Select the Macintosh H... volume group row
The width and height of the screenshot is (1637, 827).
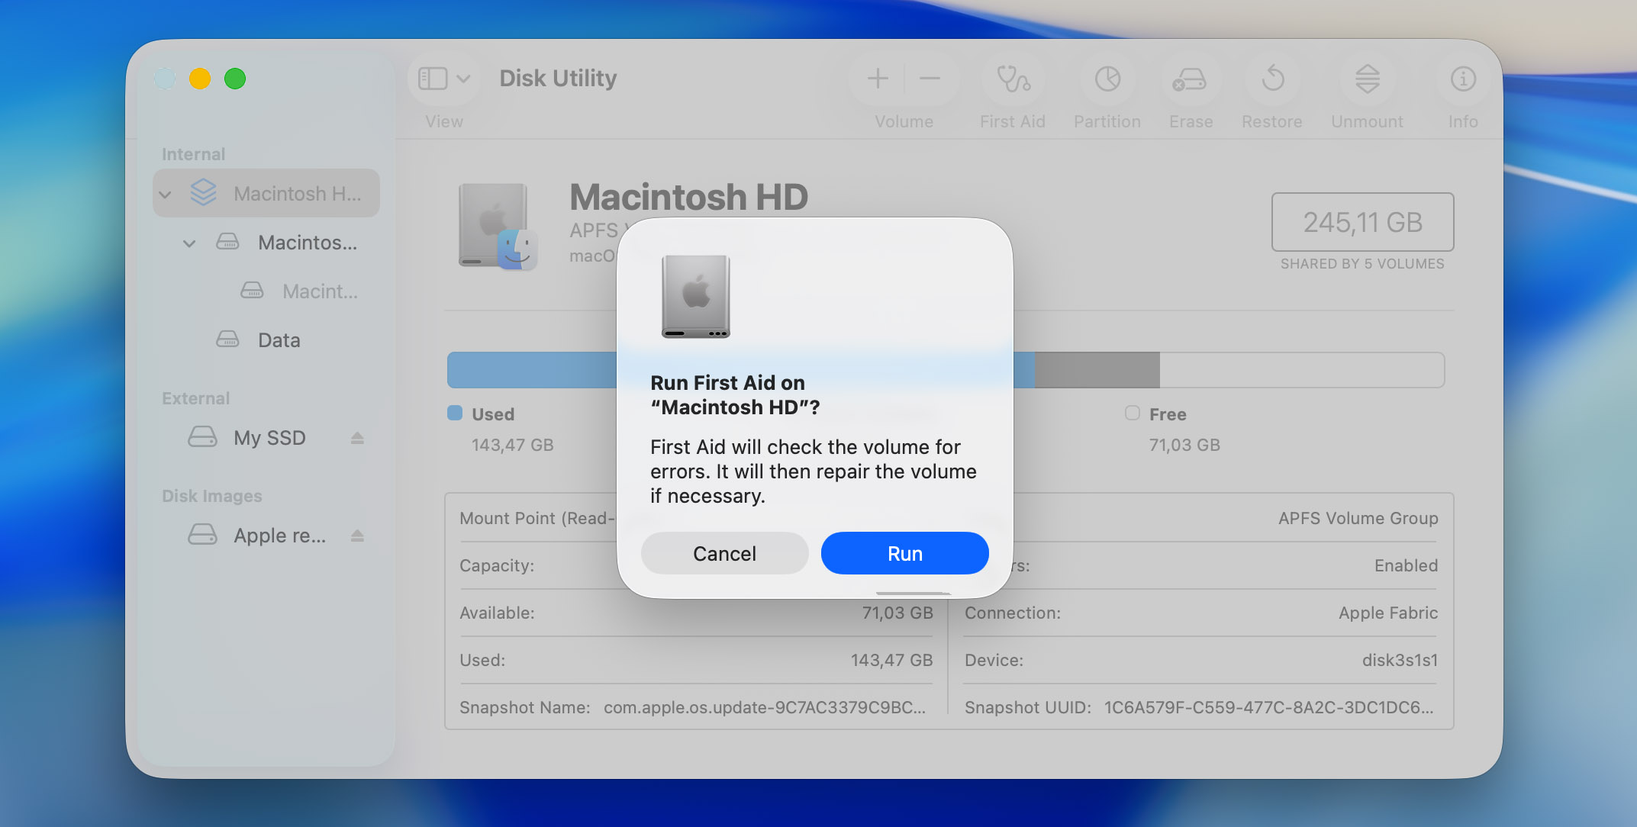coord(266,193)
